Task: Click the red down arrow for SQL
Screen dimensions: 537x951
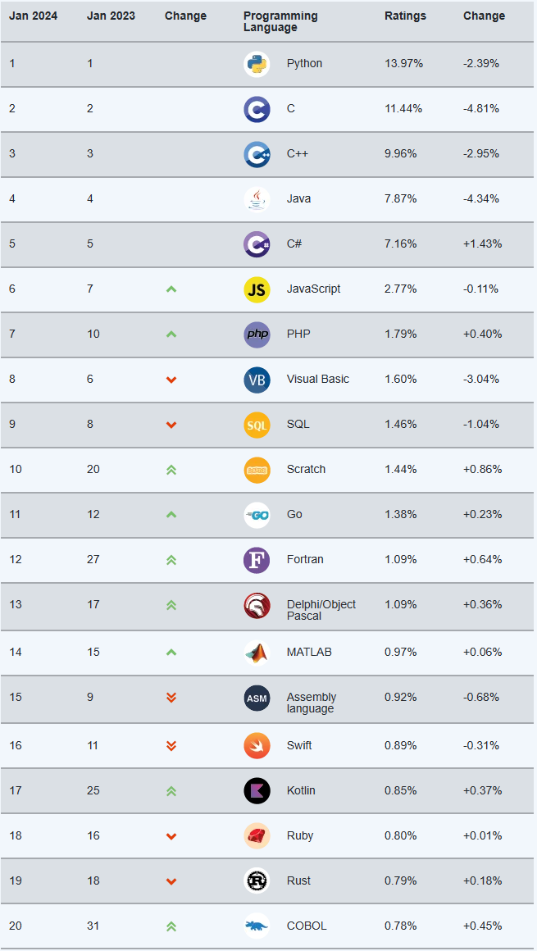Action: 171,425
